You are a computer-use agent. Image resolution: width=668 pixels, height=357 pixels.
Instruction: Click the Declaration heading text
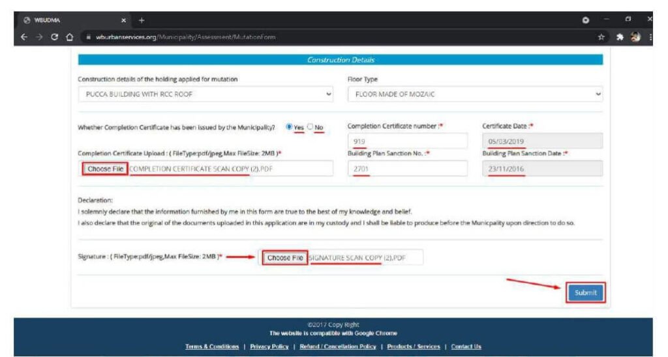pos(95,200)
